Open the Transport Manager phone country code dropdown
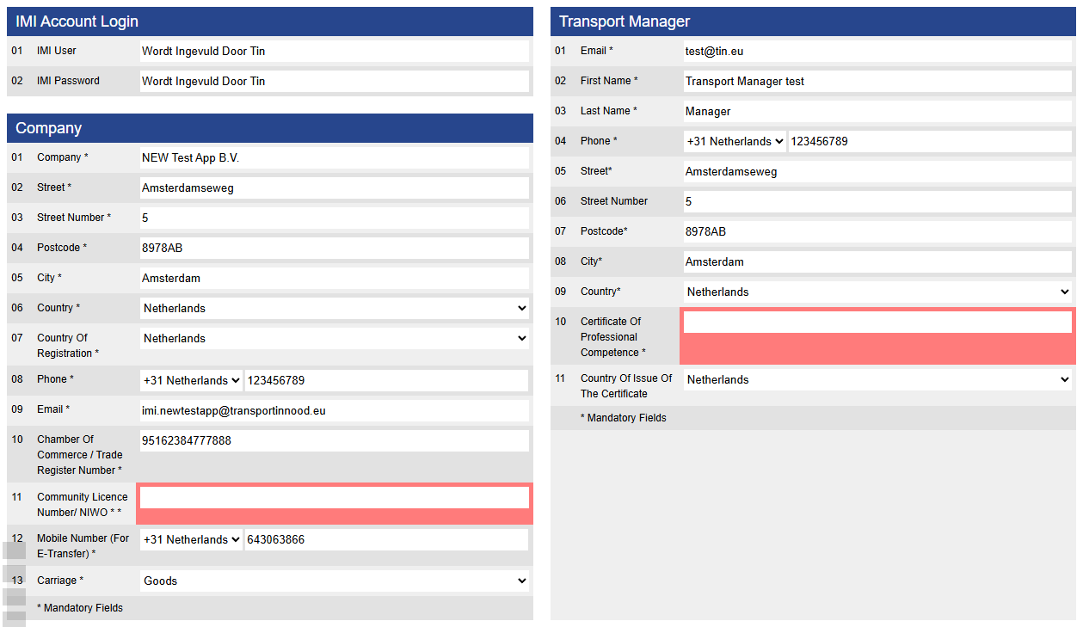This screenshot has width=1083, height=627. pos(735,141)
